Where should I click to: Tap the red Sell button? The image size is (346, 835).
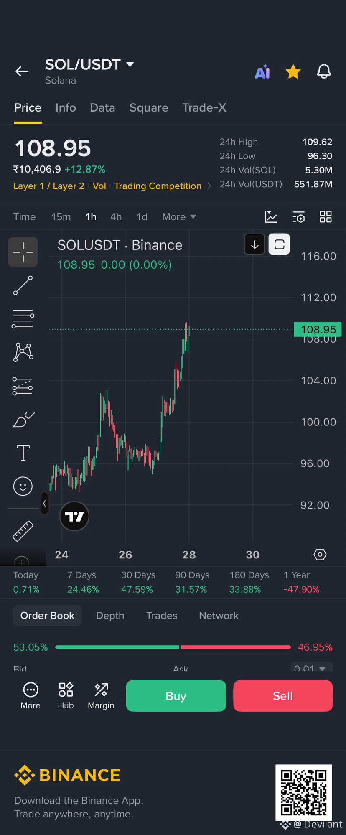tap(283, 696)
